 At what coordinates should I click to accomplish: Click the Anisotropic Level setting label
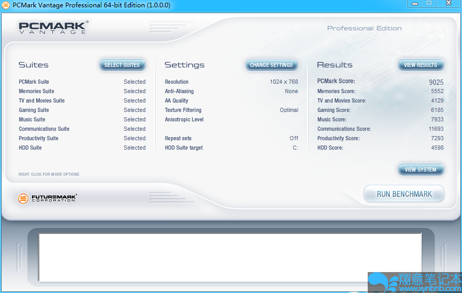(184, 119)
